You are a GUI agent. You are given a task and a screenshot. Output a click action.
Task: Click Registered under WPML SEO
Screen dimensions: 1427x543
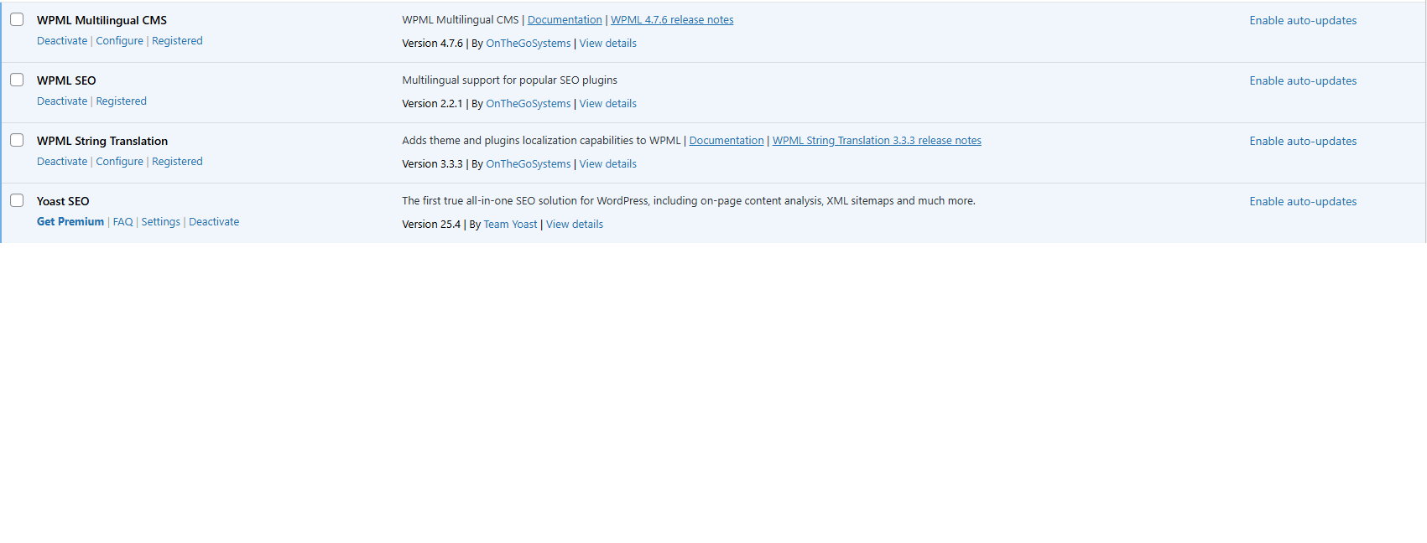click(121, 101)
